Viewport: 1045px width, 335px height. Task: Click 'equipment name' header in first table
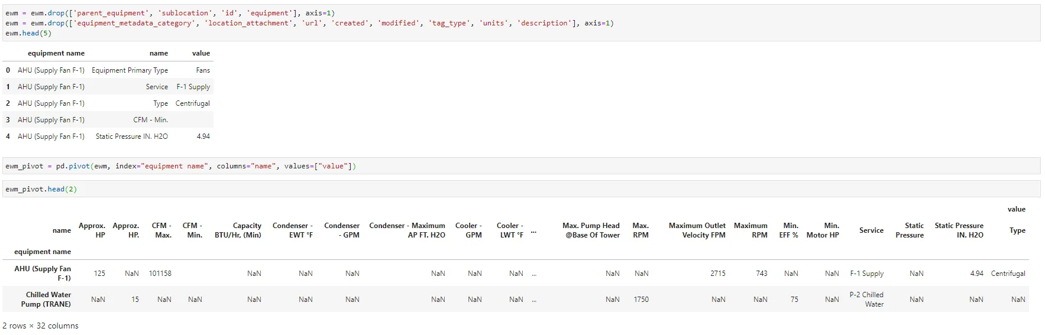[56, 53]
